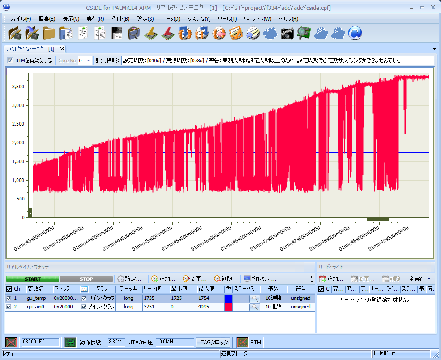The height and width of the screenshot is (360, 441).
Task: Toggle the read-write panel header checkbox
Action: point(321,289)
